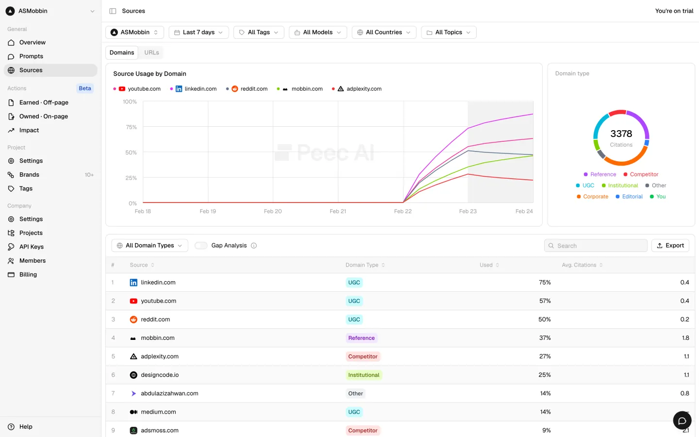Click the Impact trend arrow icon
Image resolution: width=699 pixels, height=437 pixels.
click(11, 131)
